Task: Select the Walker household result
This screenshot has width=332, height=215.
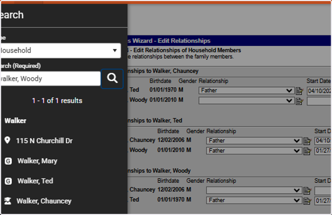Action: 15,121
